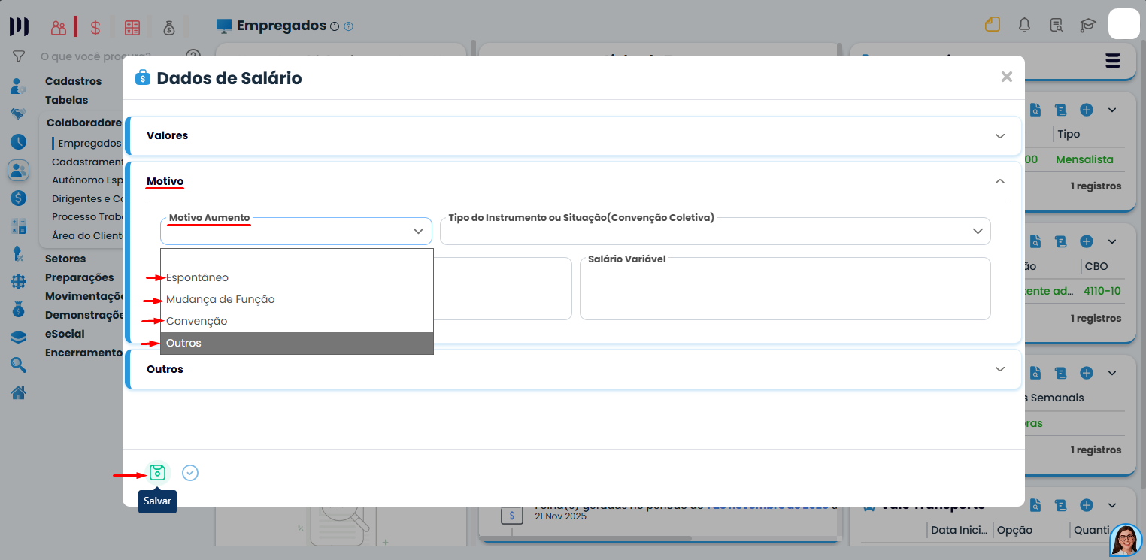Click the timeline panel horizontal scrollbar
The image size is (1146, 560).
click(585, 538)
